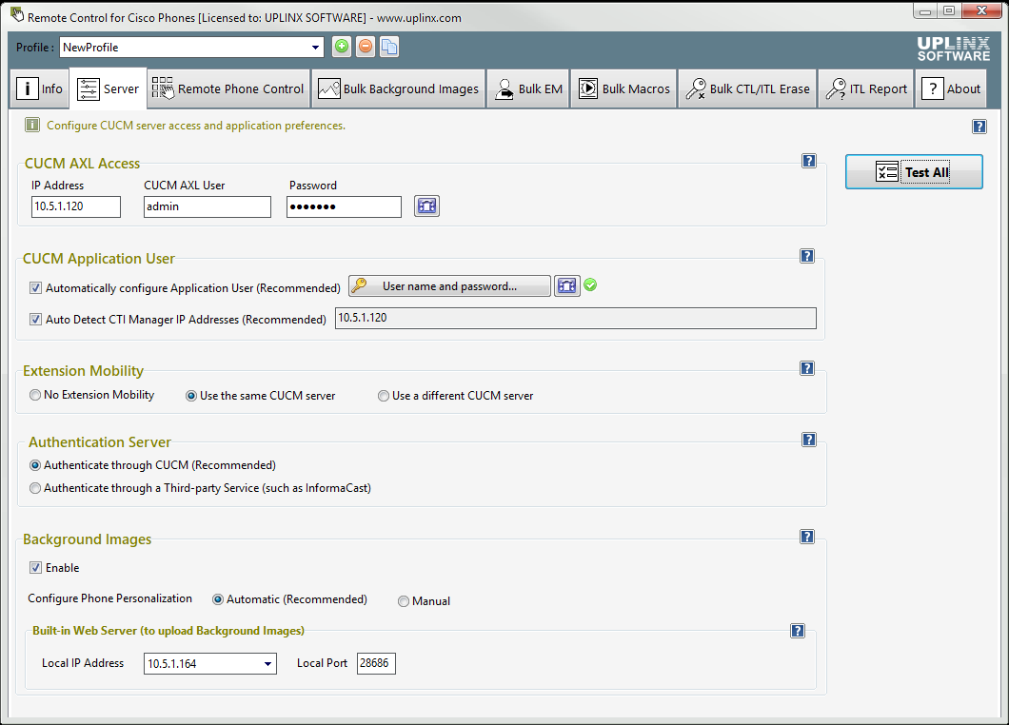Open the ITL Report tab
The width and height of the screenshot is (1009, 725).
[865, 88]
